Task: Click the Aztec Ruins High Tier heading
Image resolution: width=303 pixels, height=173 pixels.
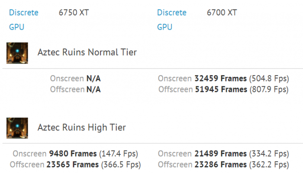Action: (82, 128)
